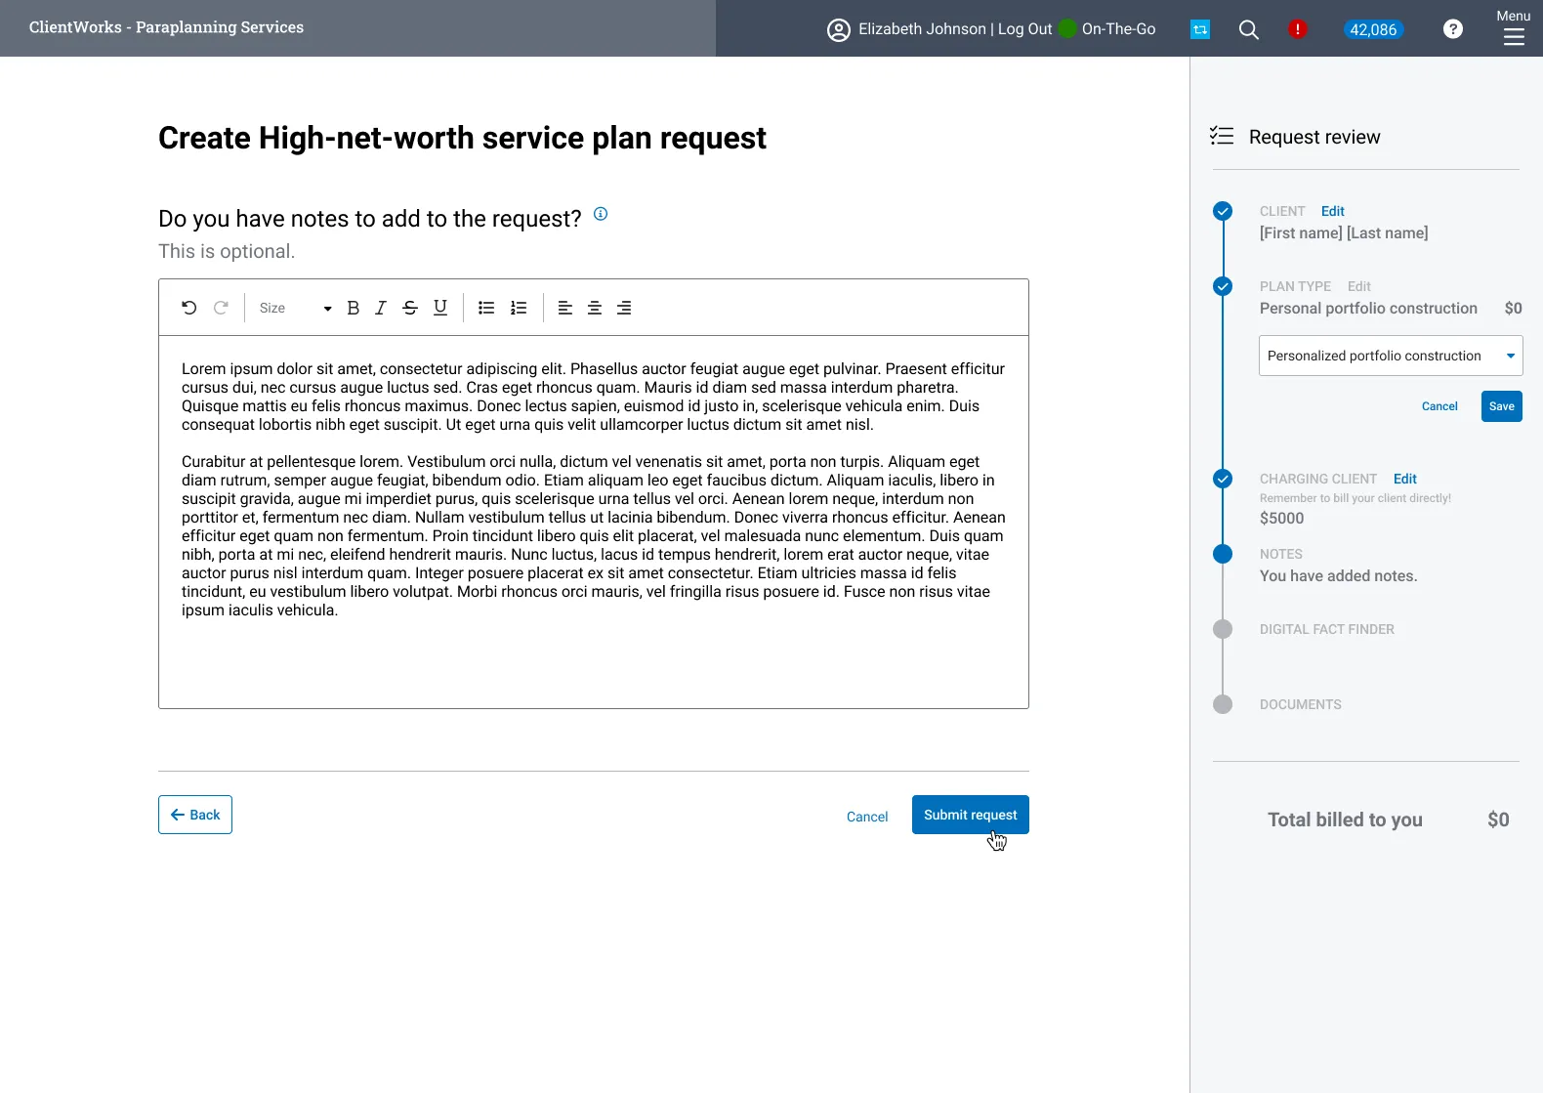Align text right

click(624, 308)
